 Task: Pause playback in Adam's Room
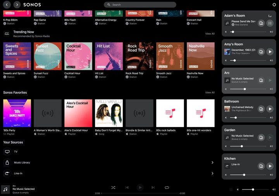point(270,23)
